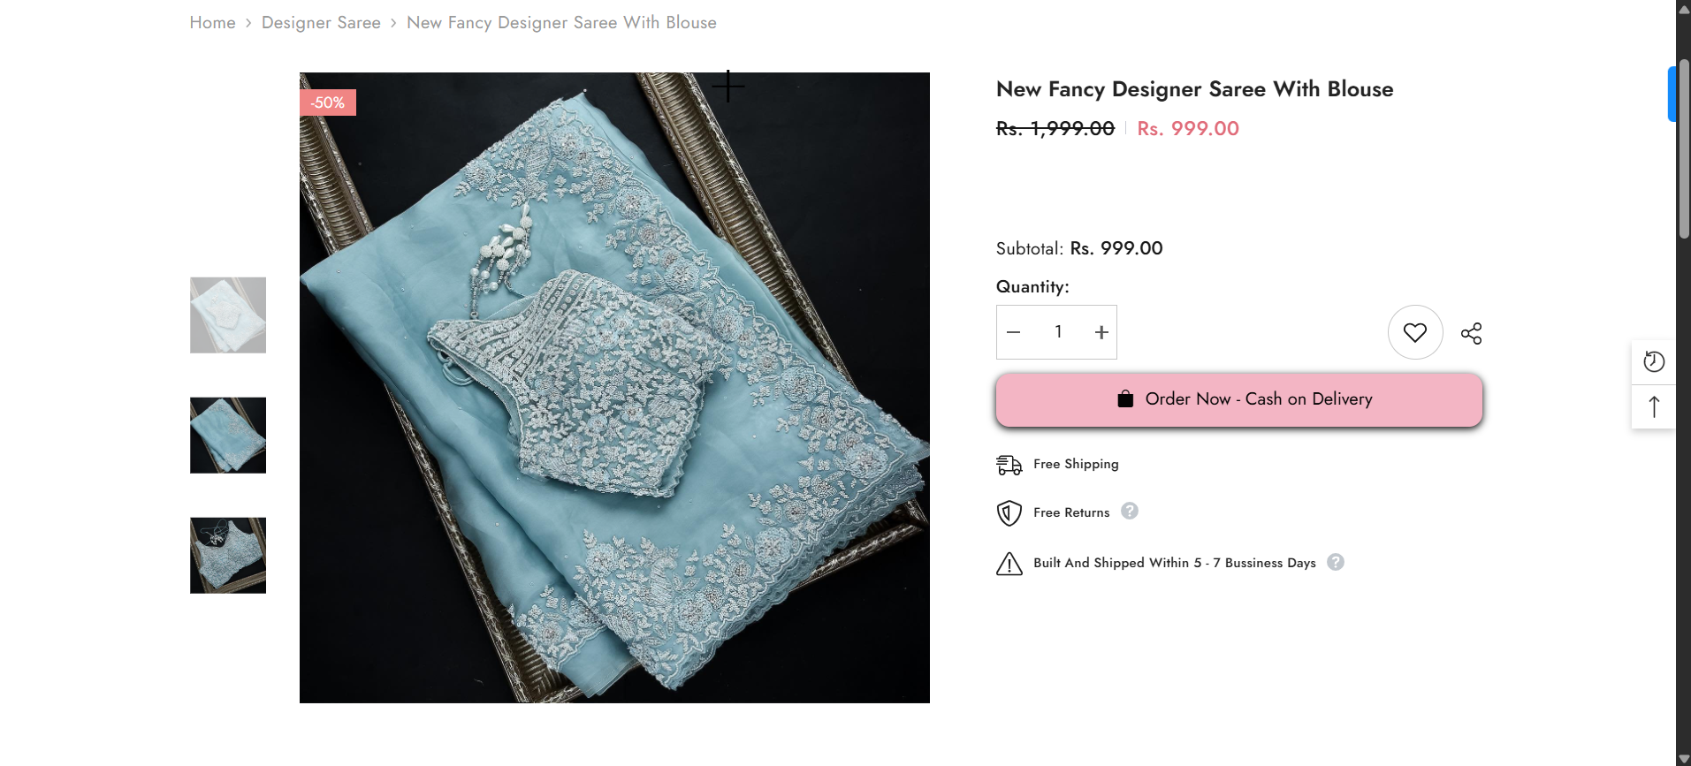Screen dimensions: 1691x766
Task: Click the page vertical scrollbar thumb
Action: [x=1684, y=150]
